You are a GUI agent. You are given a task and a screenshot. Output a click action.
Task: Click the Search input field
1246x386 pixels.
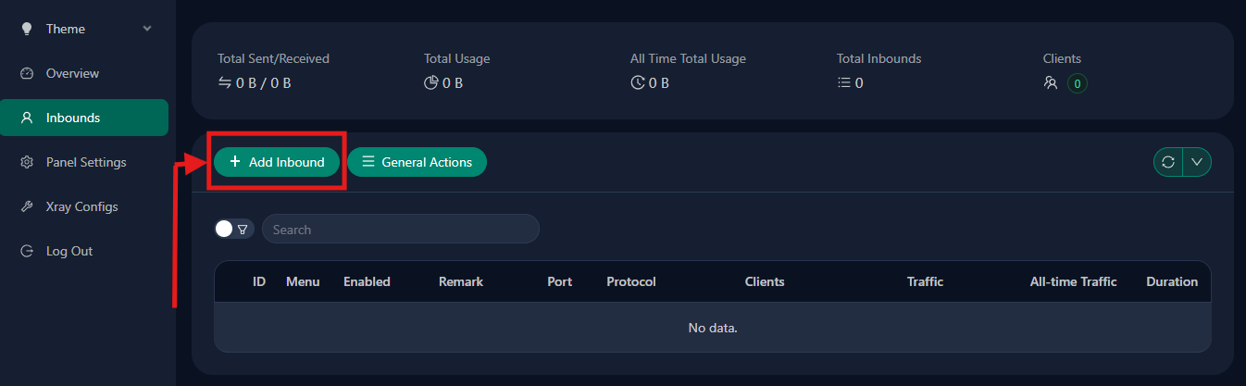tap(400, 229)
